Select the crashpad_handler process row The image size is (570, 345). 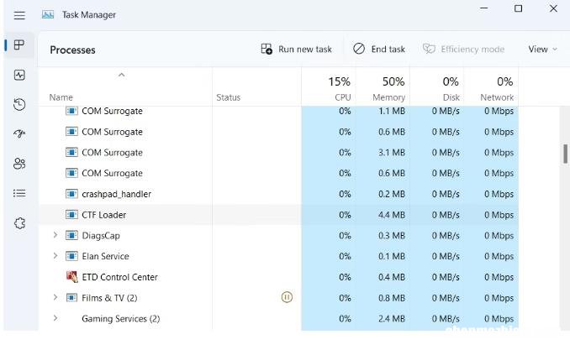tap(278, 194)
